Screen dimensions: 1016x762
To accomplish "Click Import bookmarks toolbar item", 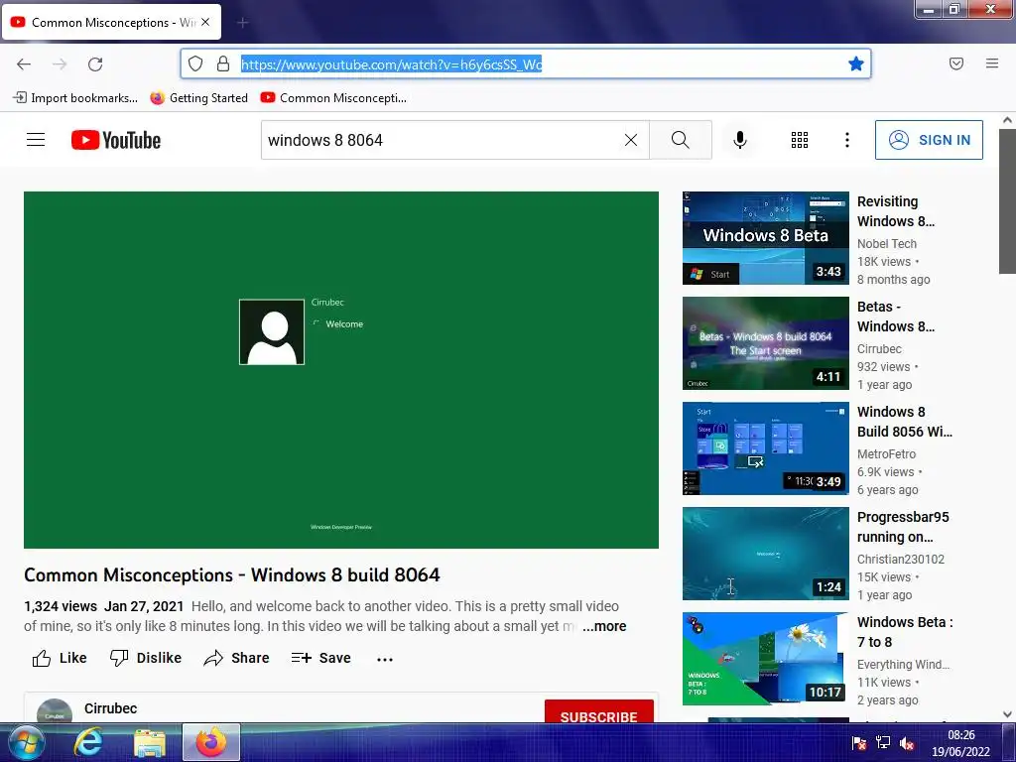I will pos(75,98).
